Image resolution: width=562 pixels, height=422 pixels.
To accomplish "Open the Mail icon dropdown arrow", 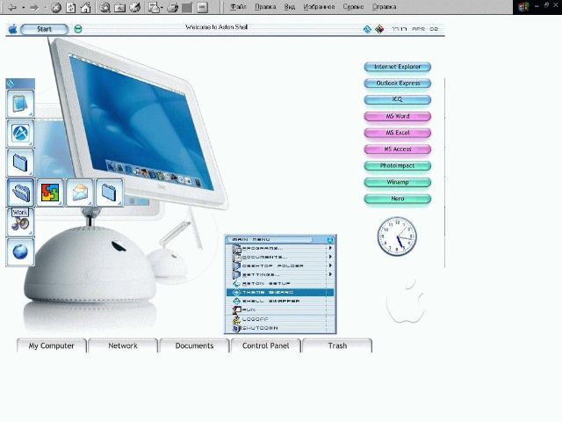I will [162, 8].
